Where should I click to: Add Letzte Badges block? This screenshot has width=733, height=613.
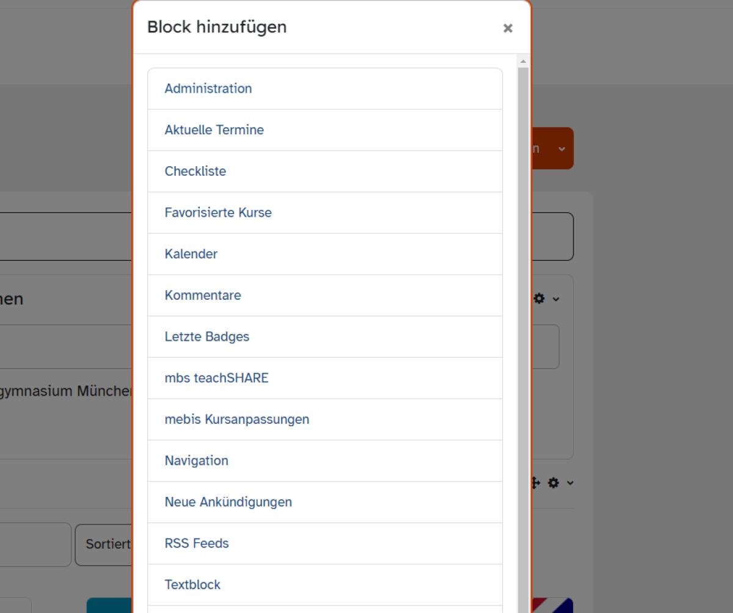coord(325,337)
